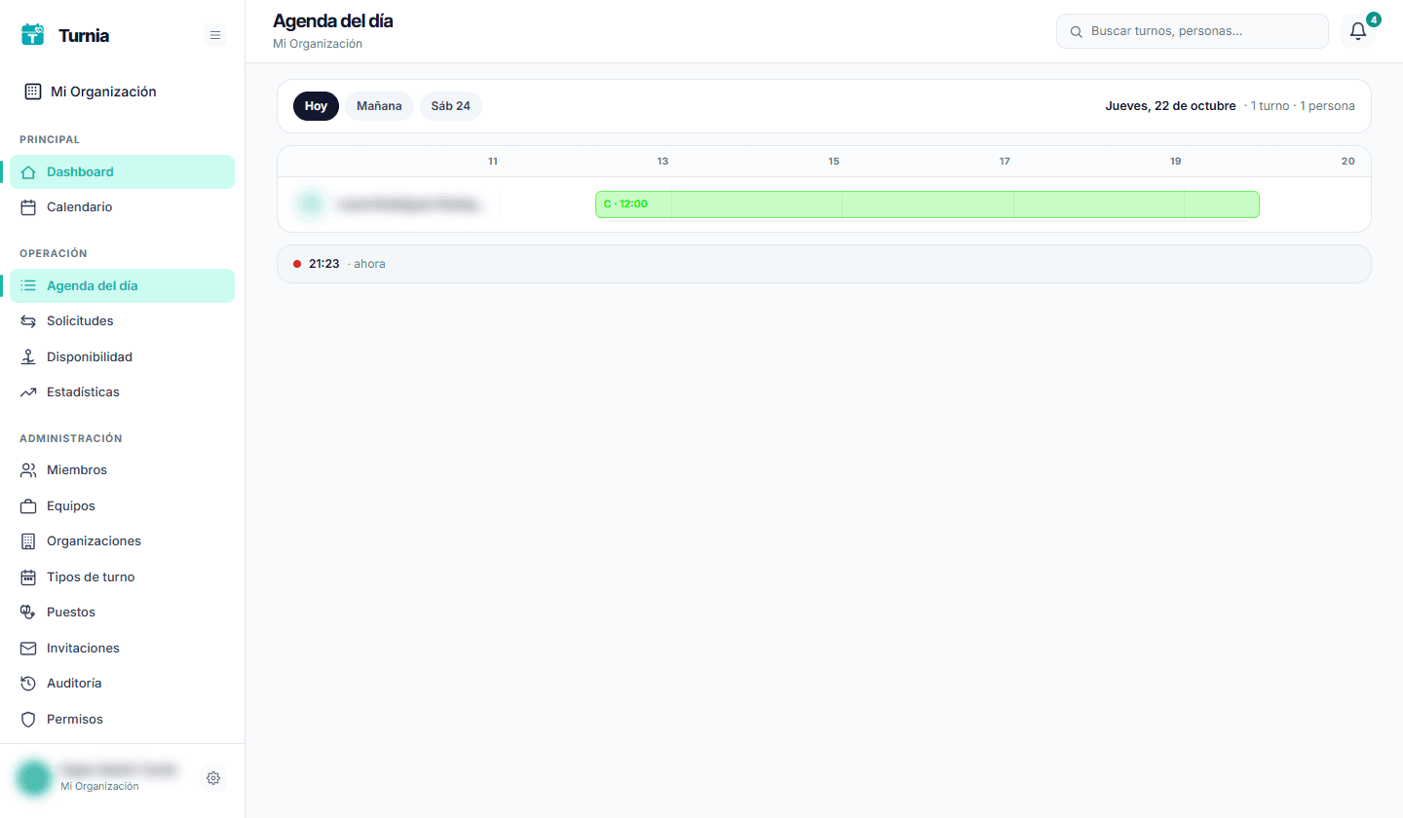The height and width of the screenshot is (818, 1403).
Task: Switch to the Mañana tab
Action: click(x=379, y=106)
